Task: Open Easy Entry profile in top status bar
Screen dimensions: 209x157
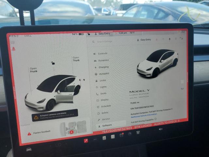Action: pyautogui.click(x=102, y=34)
